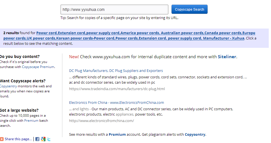This screenshot has height=143, width=271.
Task: Open Electronics From China result title
Action: tap(117, 102)
